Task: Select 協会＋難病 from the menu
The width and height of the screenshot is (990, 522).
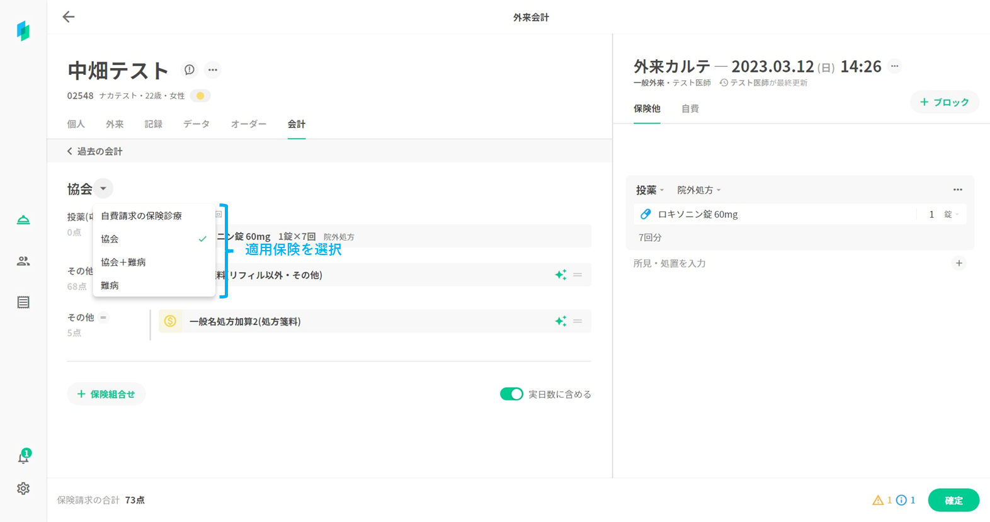Action: (154, 262)
